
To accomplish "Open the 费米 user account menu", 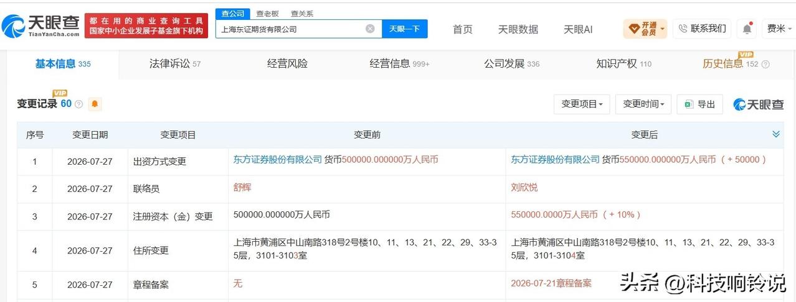I will pyautogui.click(x=778, y=29).
